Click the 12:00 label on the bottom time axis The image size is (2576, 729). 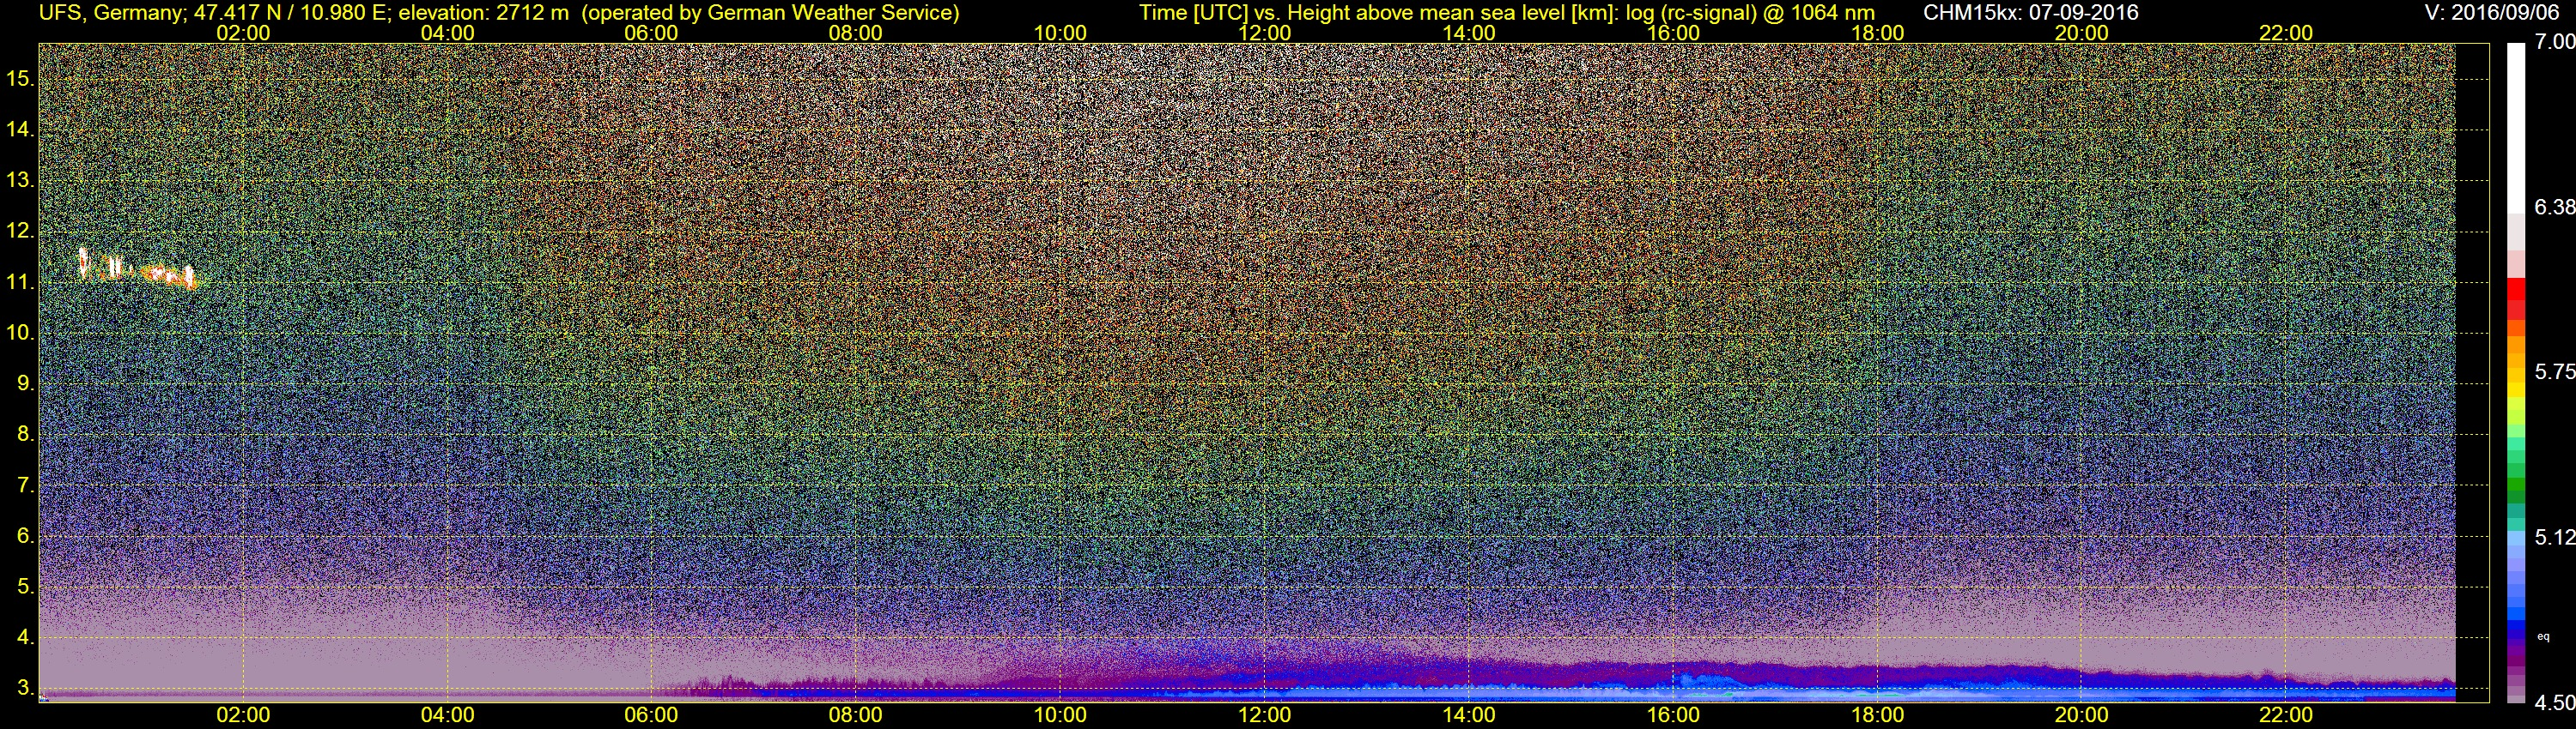(x=1265, y=715)
